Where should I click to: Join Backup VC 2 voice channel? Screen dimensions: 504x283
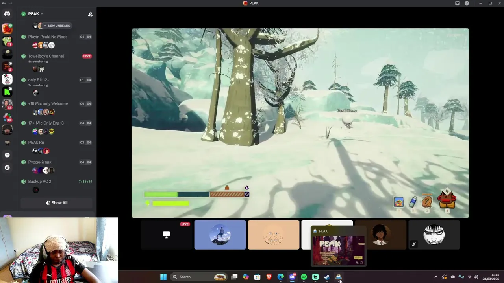click(39, 182)
